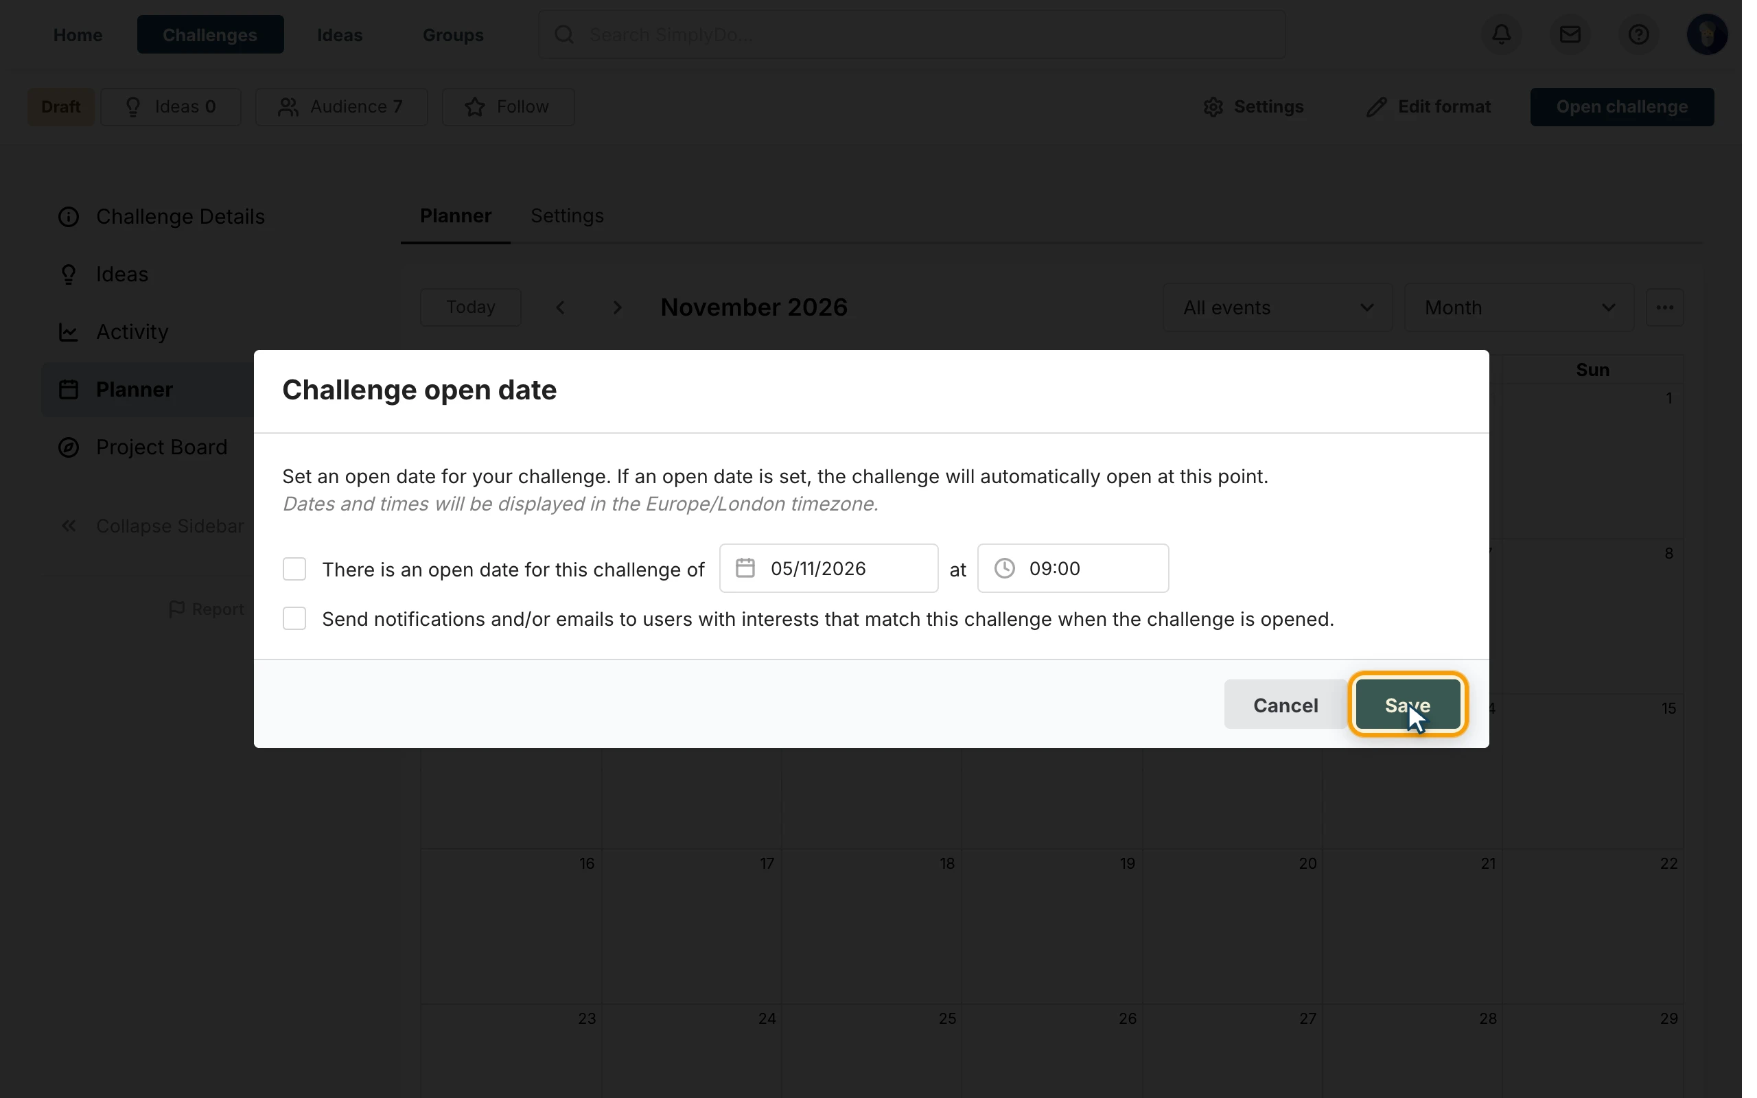Click the search magnifier icon
1757x1098 pixels.
coord(564,34)
